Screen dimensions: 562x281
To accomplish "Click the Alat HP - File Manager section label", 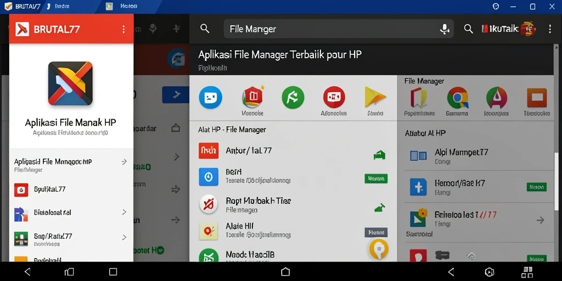I will point(232,130).
